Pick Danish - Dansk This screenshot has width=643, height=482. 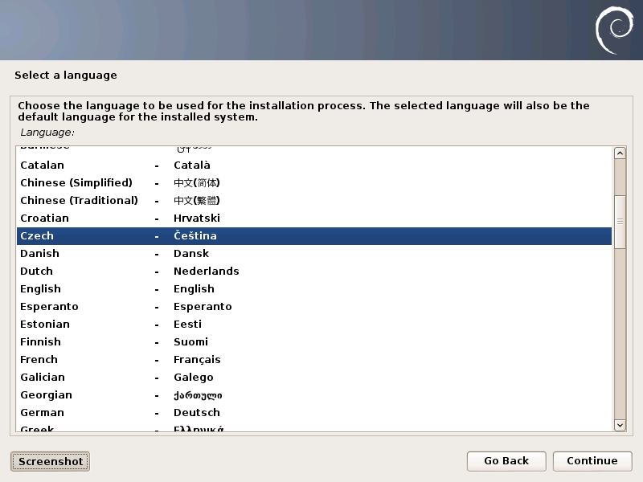[314, 254]
